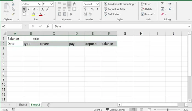Toggle Italic formatting
The height and width of the screenshot is (111, 192).
(29, 9)
